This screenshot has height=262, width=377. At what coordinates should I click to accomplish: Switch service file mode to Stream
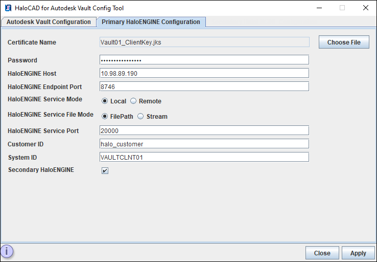pos(140,117)
